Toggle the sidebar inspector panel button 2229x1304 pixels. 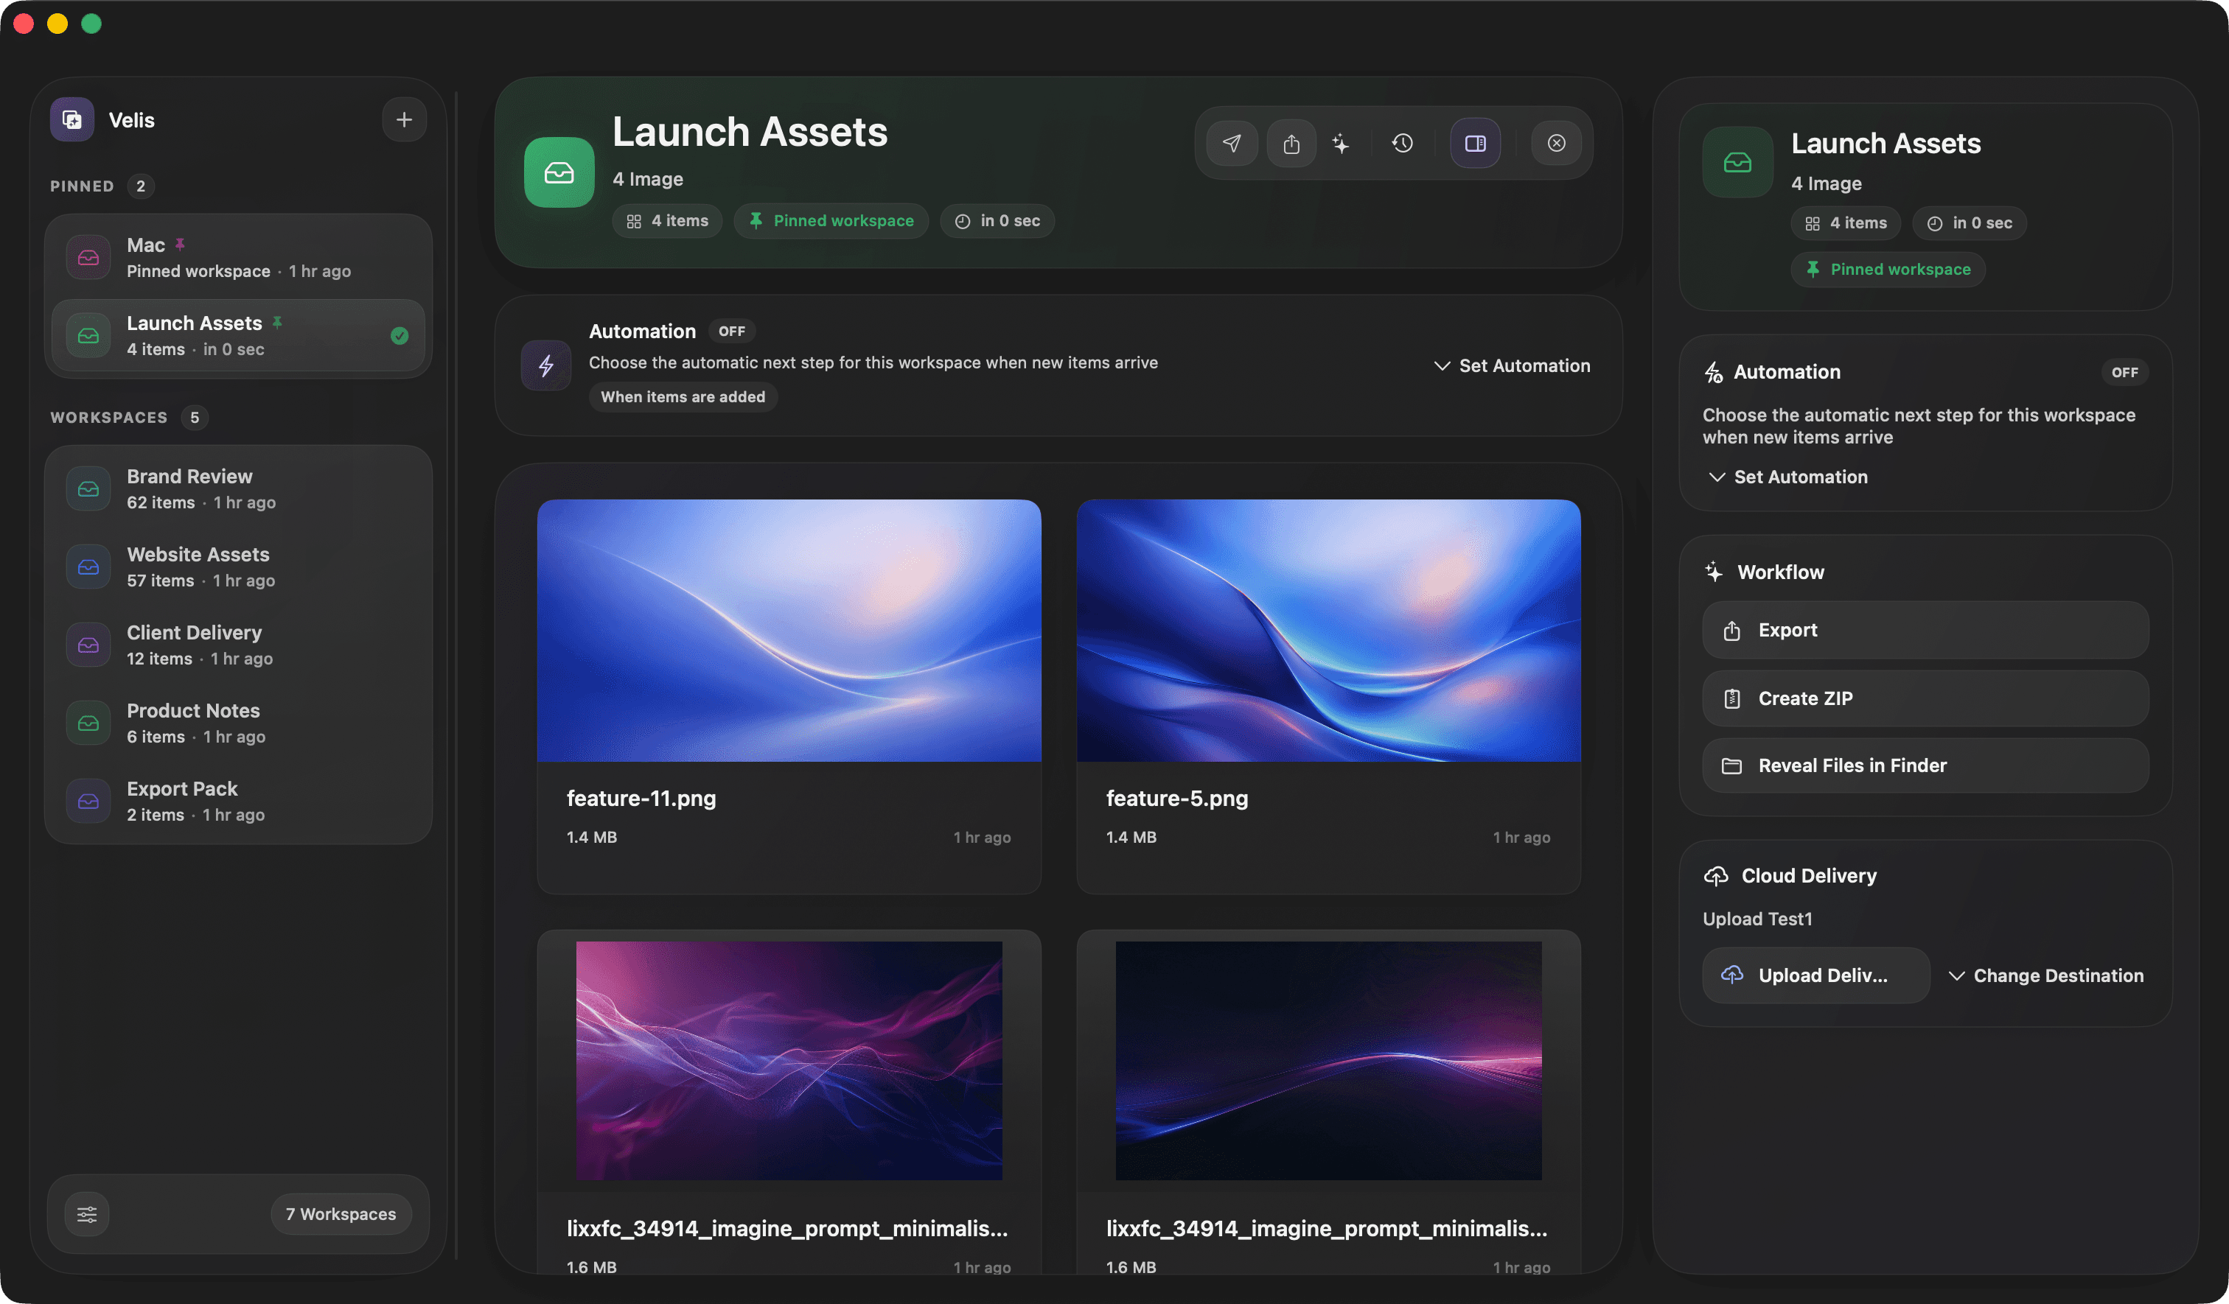tap(1474, 143)
